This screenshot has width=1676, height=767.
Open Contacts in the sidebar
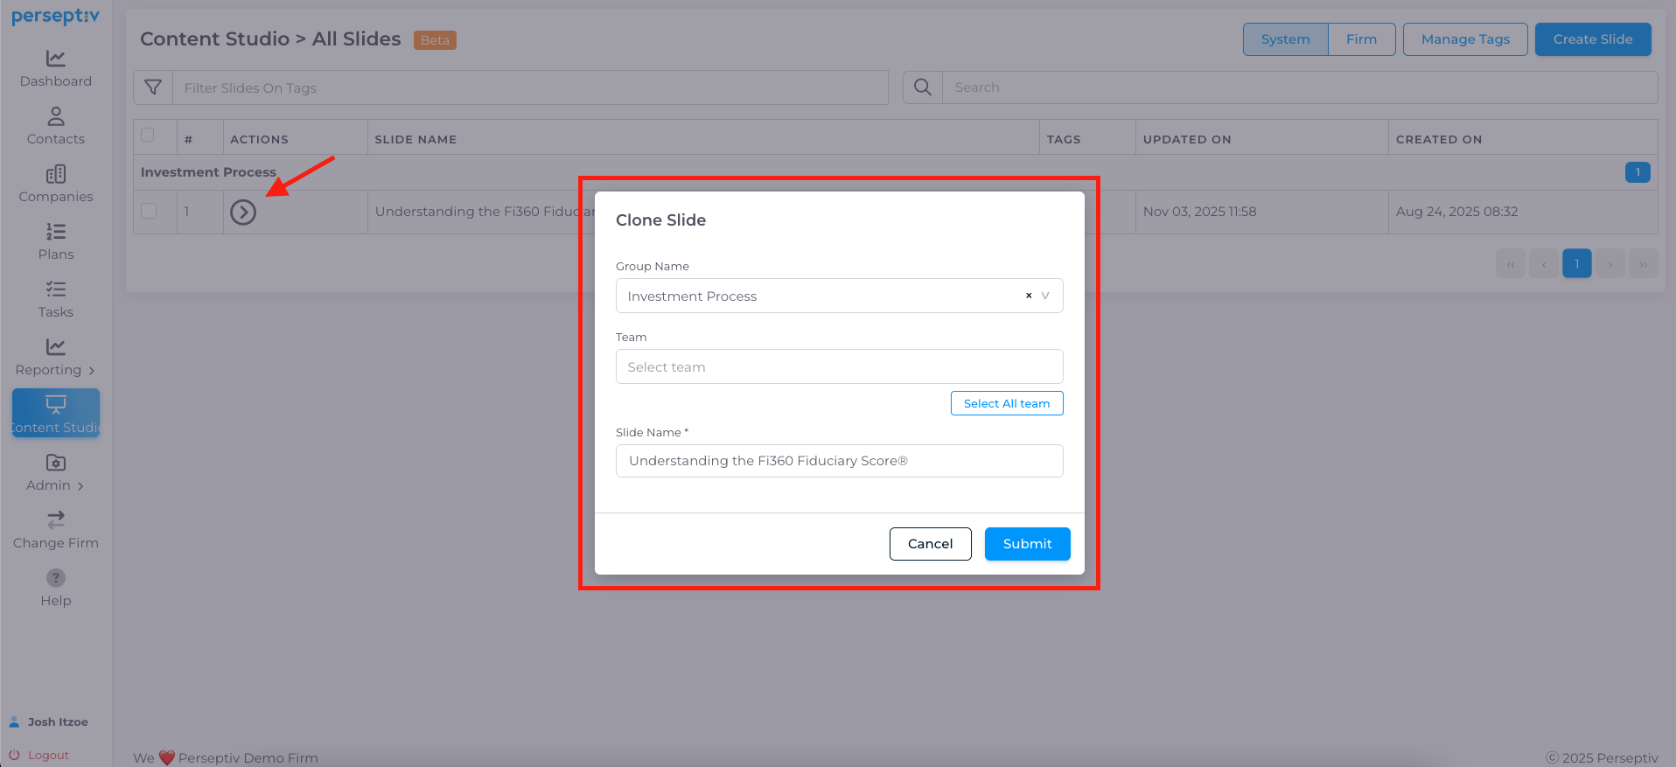pos(56,127)
